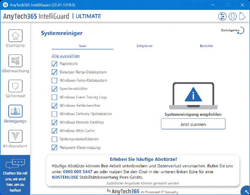The height and width of the screenshot is (195, 250).
Task: Enable Windows-Temp-Dateisystem checkbox
Action: pyautogui.click(x=54, y=80)
